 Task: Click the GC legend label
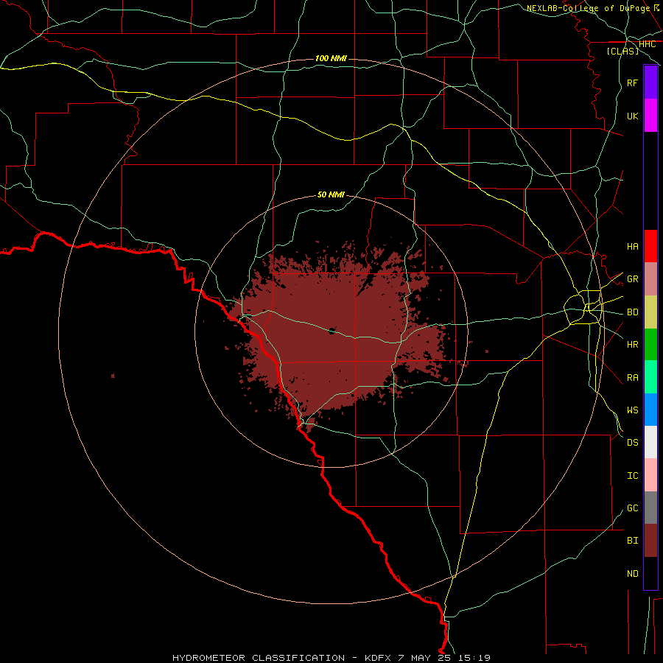click(x=632, y=508)
